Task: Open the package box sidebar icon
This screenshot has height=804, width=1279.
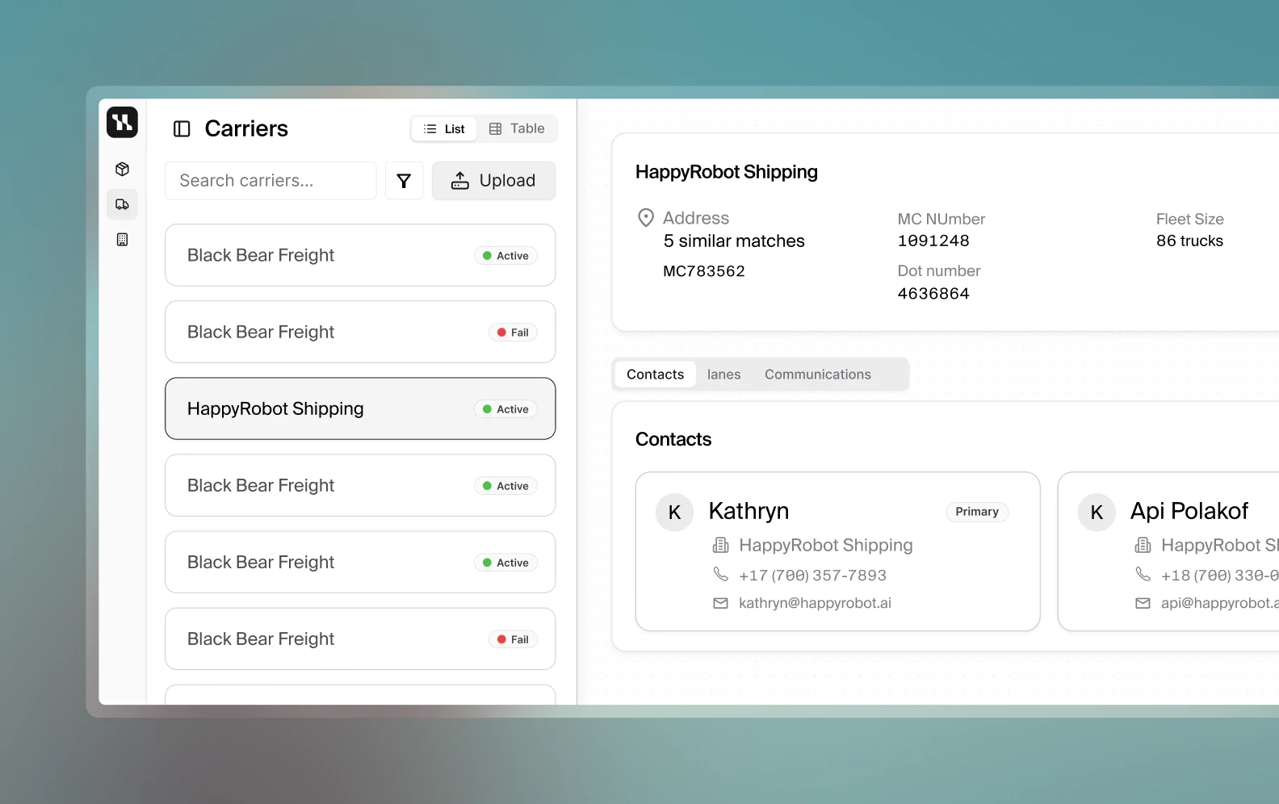Action: (x=122, y=169)
